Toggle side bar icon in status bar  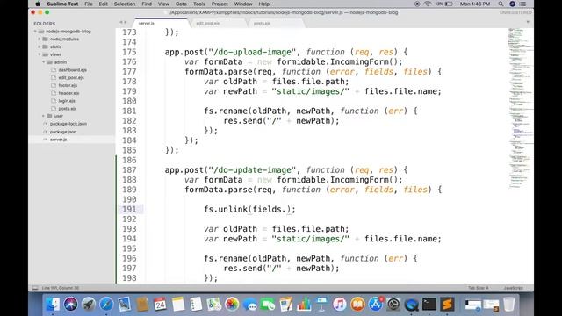pos(35,288)
